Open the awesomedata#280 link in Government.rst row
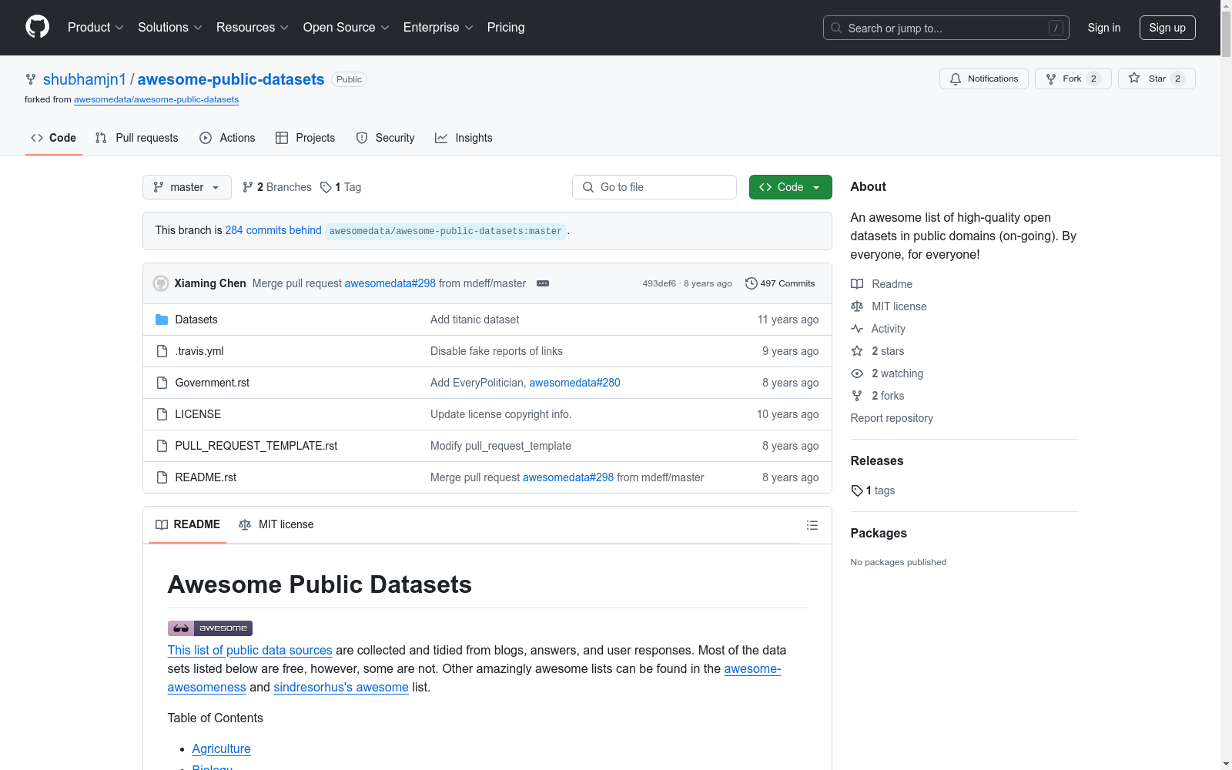Screen dimensions: 1232x770 click(574, 383)
